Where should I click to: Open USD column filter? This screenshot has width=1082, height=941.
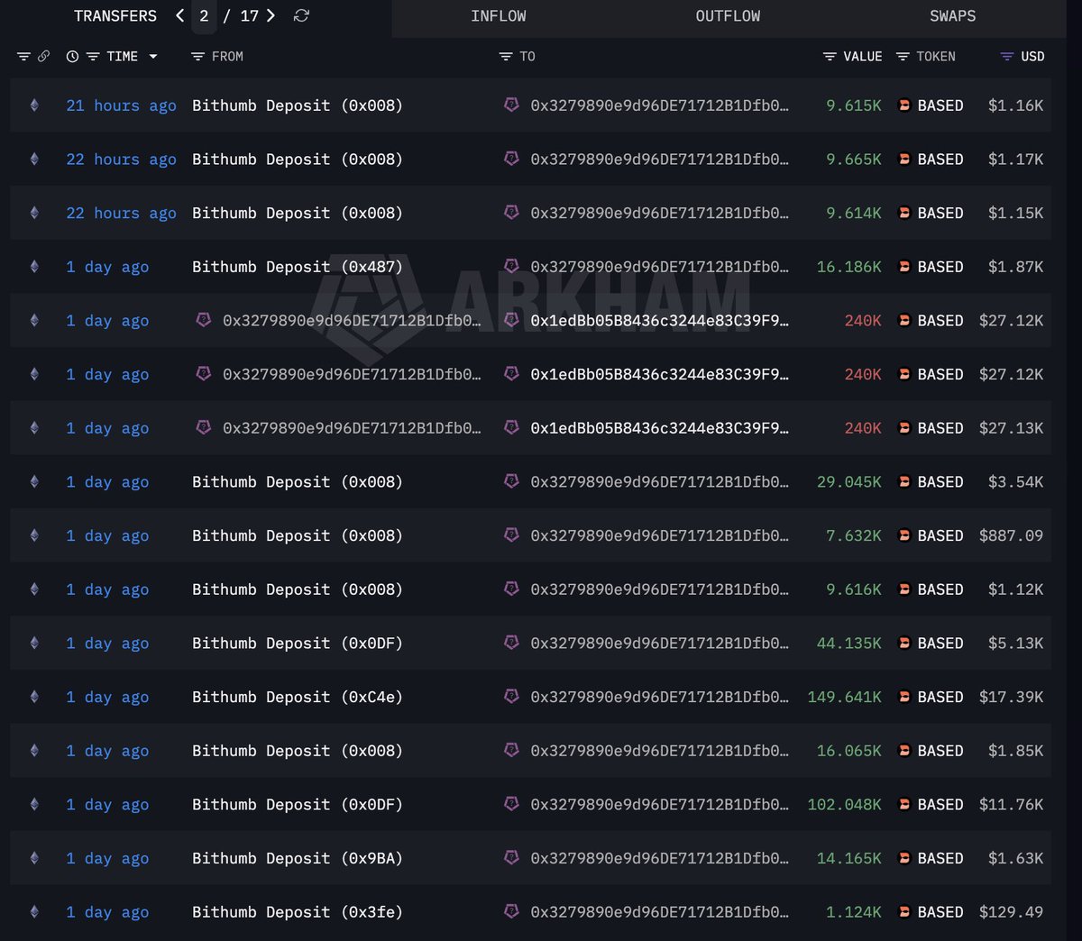(x=1007, y=56)
